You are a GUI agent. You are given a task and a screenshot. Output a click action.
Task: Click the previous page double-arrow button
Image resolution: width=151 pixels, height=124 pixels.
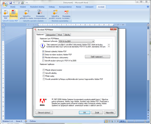tap(148, 113)
